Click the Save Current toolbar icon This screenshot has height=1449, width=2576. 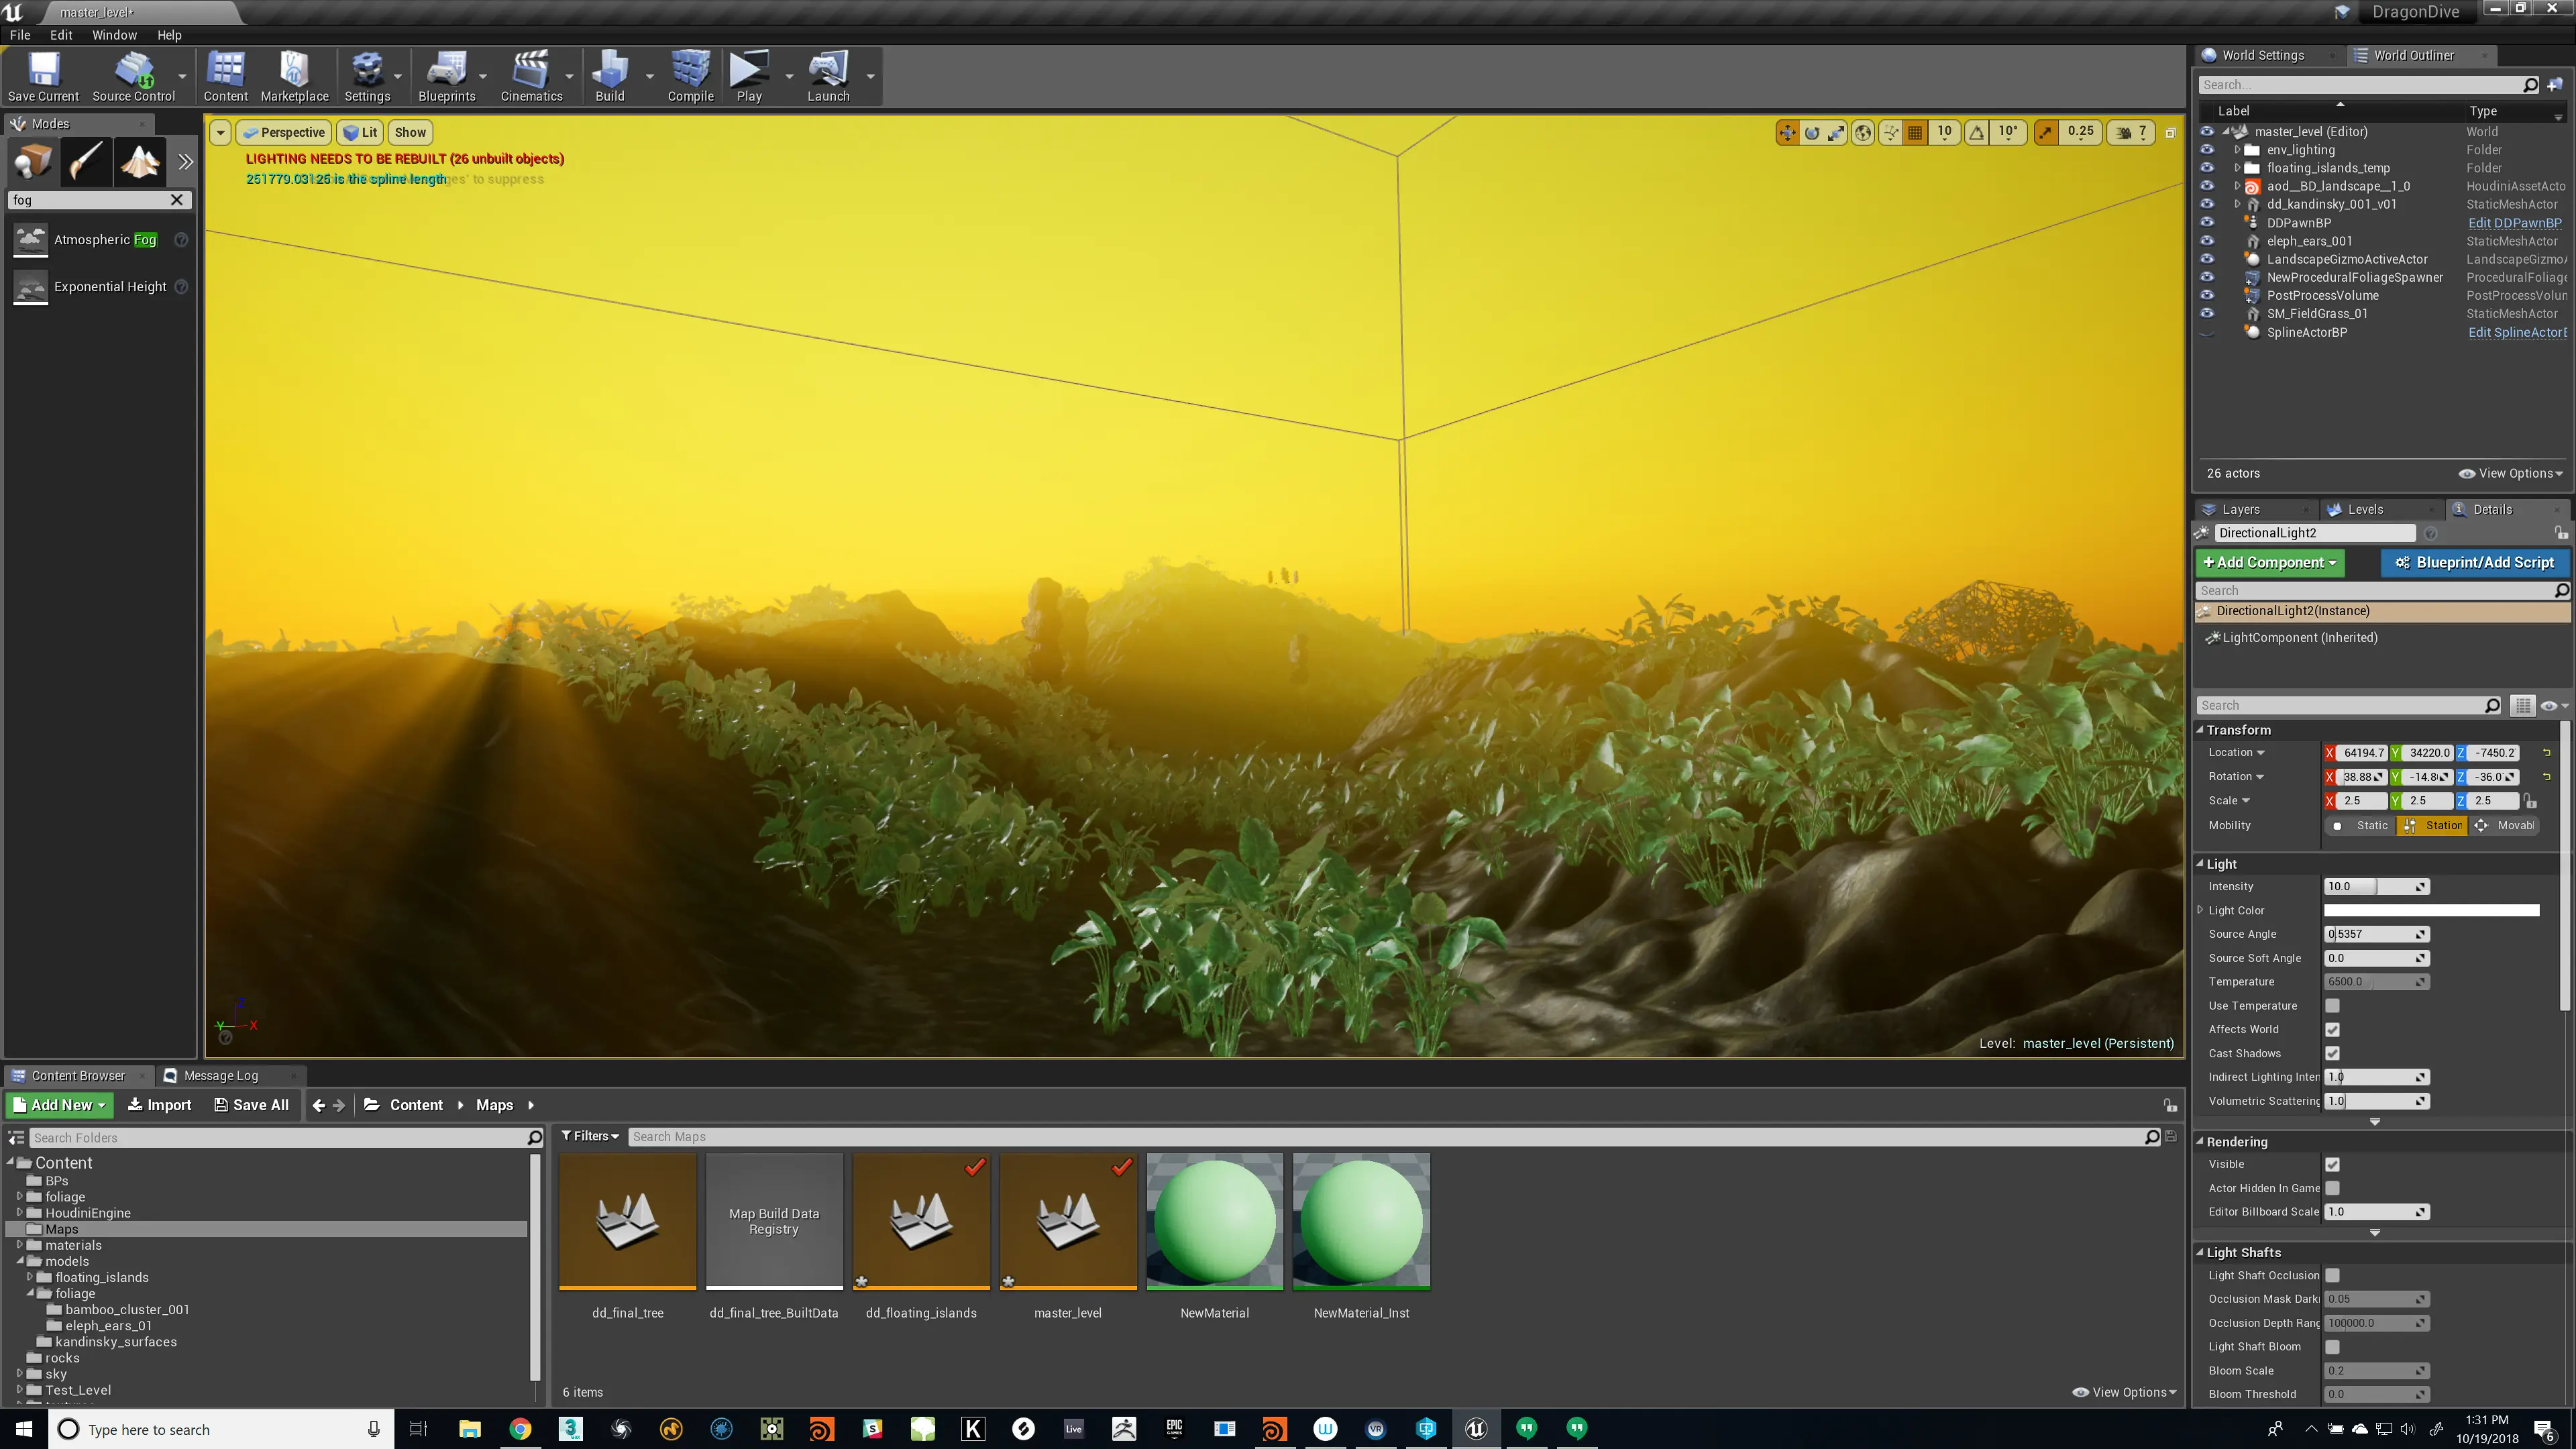pyautogui.click(x=43, y=77)
